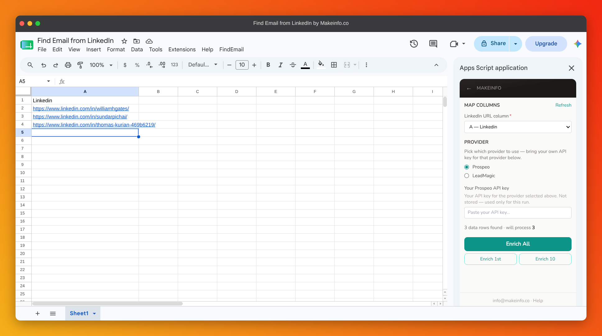The width and height of the screenshot is (602, 336).
Task: Close the Apps Script application sidebar
Action: pos(571,68)
